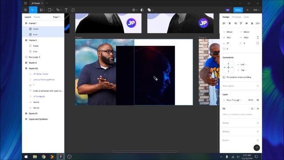Select the Rectangle 4 layer
284x160 pixels.
pos(43,57)
